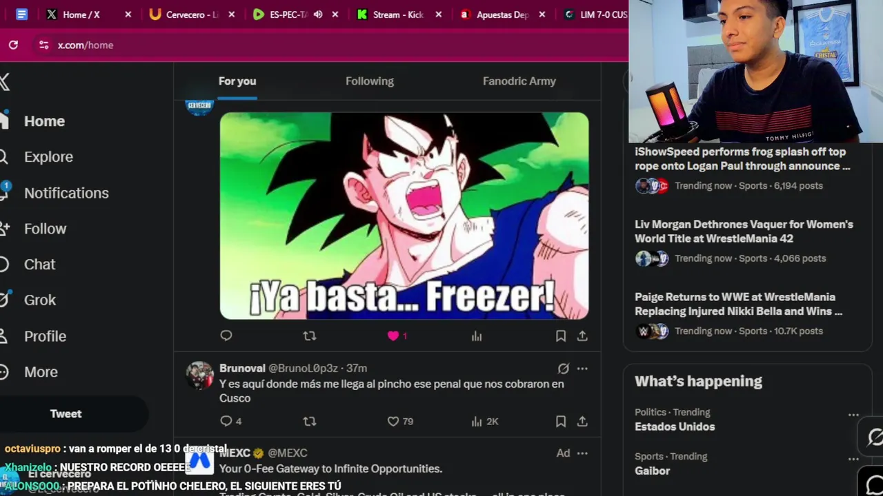Switch to the Following tab

coord(370,81)
